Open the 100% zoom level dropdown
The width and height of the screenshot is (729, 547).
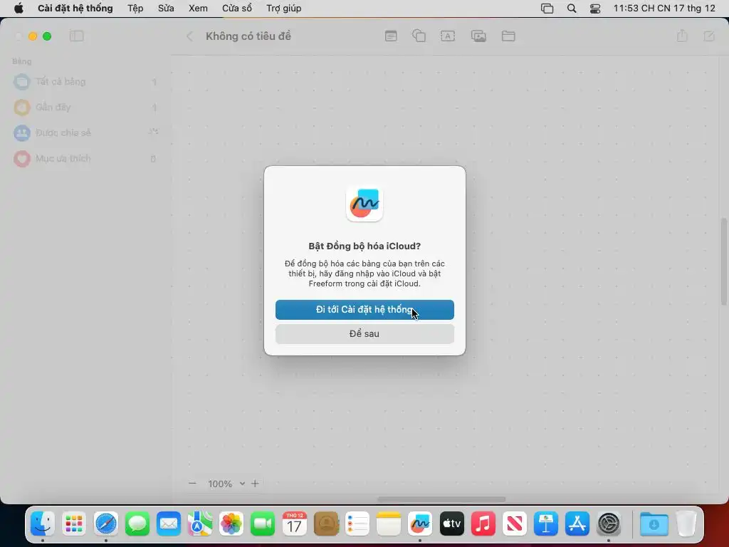point(226,484)
